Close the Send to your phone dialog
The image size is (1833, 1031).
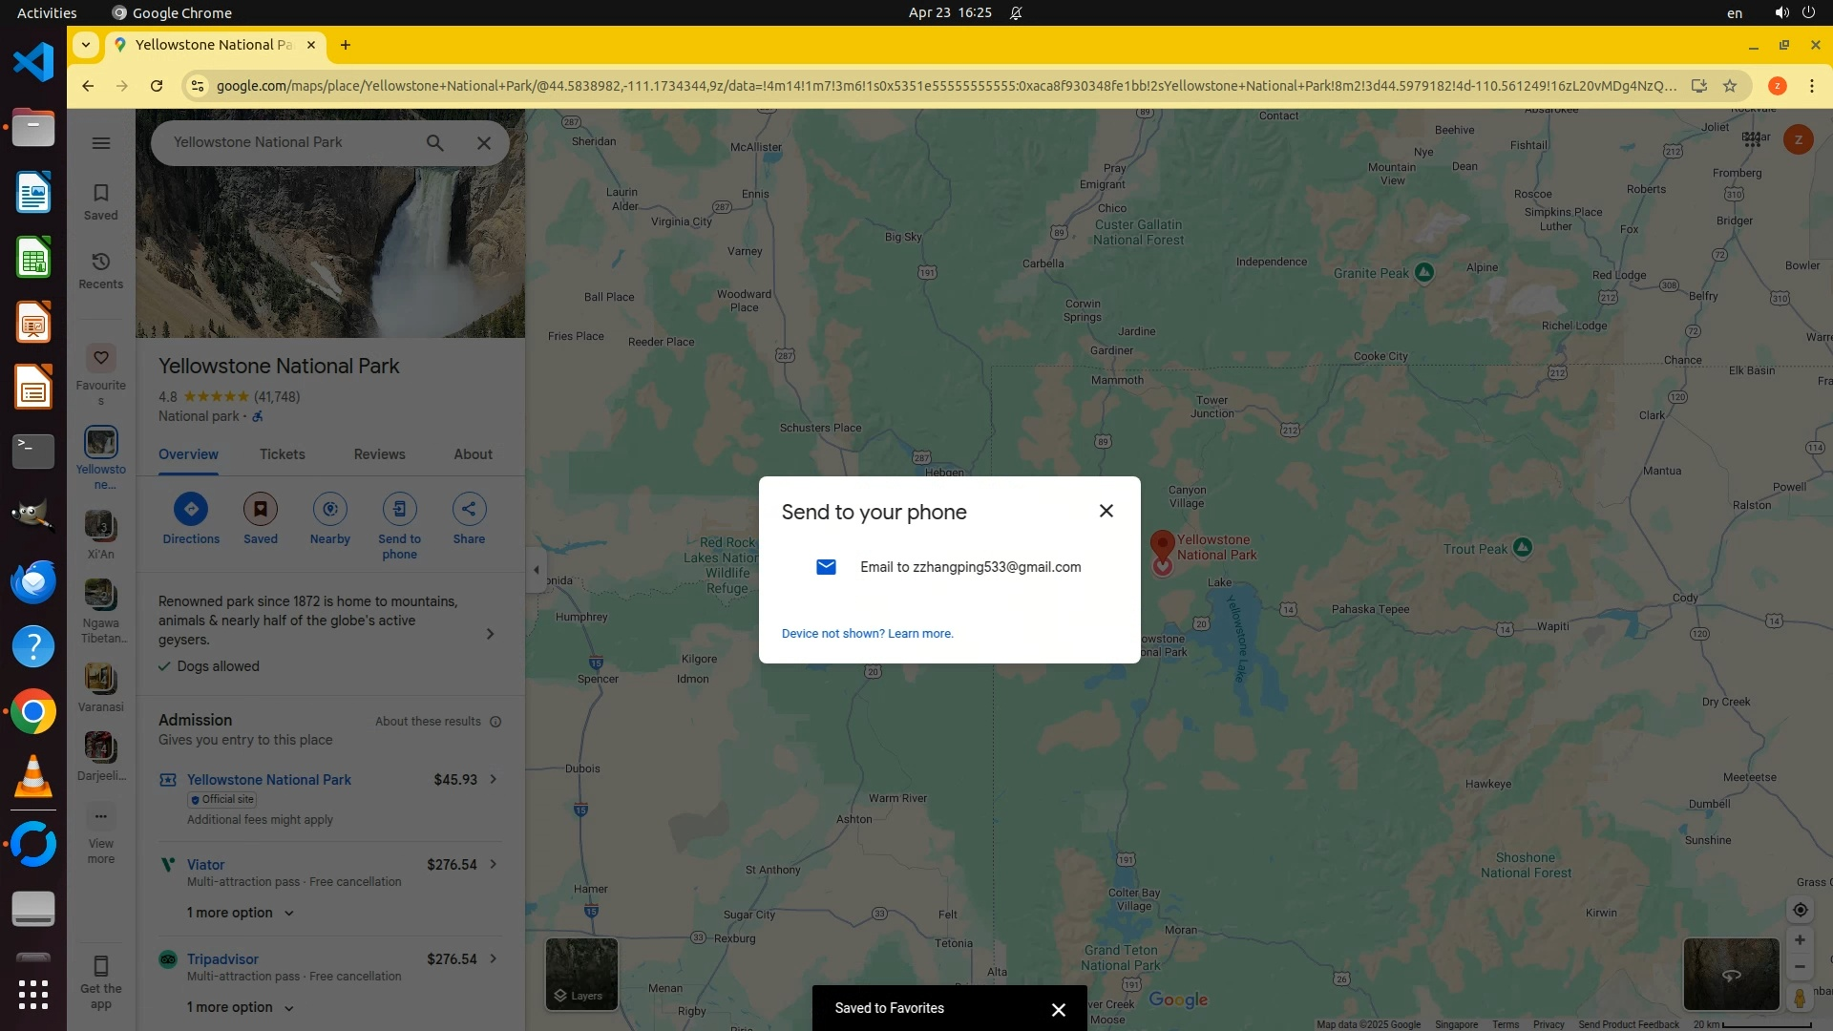[1106, 511]
